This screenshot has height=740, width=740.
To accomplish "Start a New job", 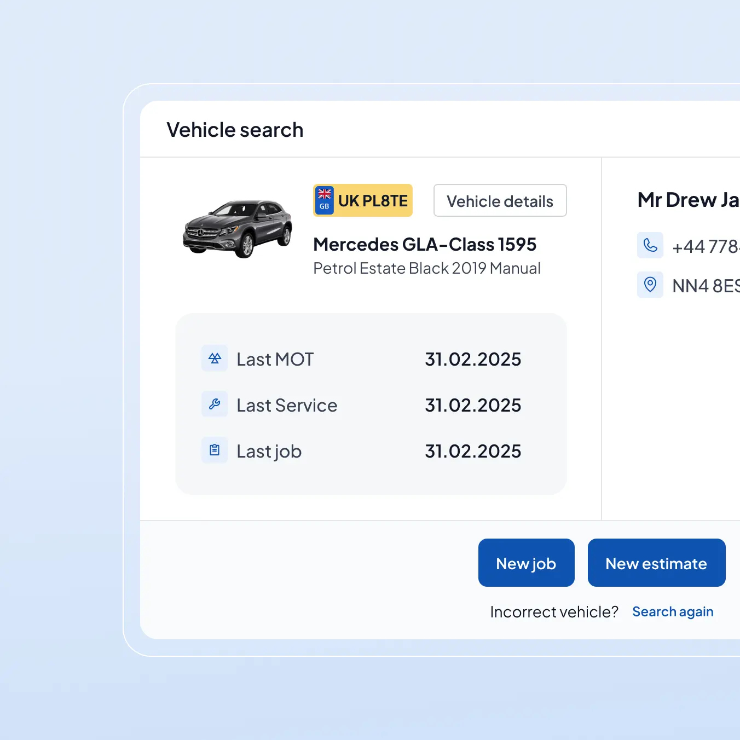I will click(x=527, y=563).
